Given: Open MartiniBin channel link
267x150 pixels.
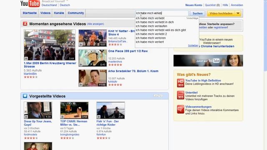Looking at the screenshot, I should (30, 74).
